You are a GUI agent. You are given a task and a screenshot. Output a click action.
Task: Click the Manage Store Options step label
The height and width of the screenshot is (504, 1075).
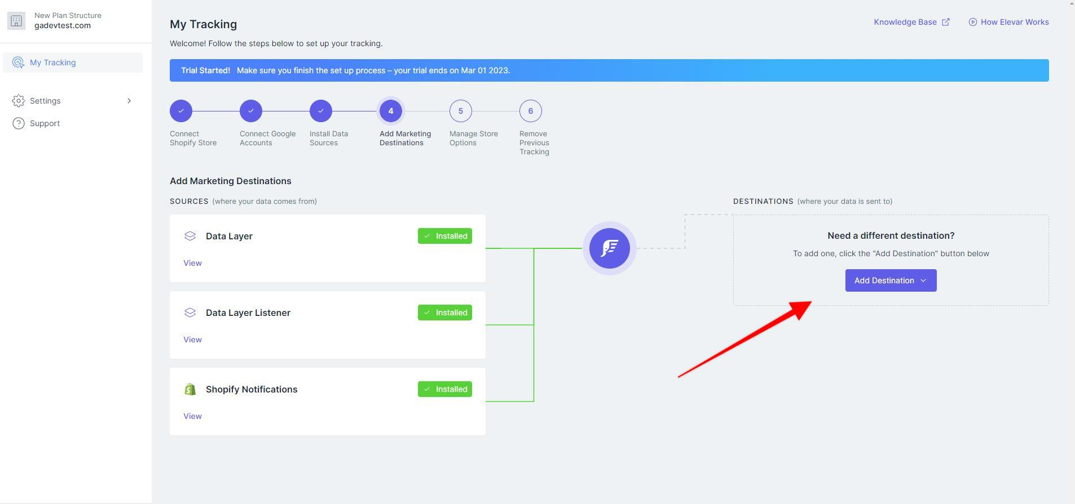point(474,138)
